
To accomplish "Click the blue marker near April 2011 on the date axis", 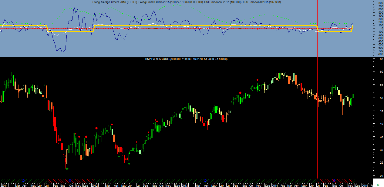I will click(23, 180).
